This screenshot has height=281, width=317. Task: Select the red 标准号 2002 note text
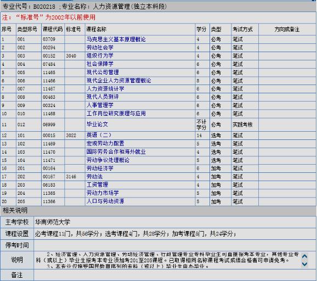[49, 17]
